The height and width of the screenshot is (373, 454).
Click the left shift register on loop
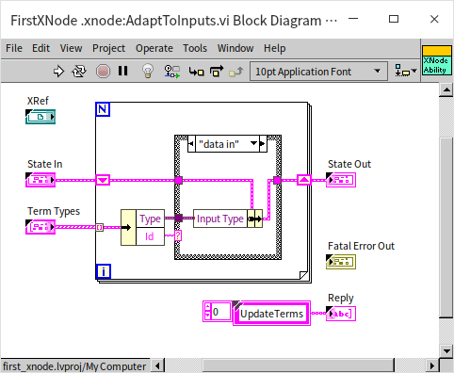point(103,180)
